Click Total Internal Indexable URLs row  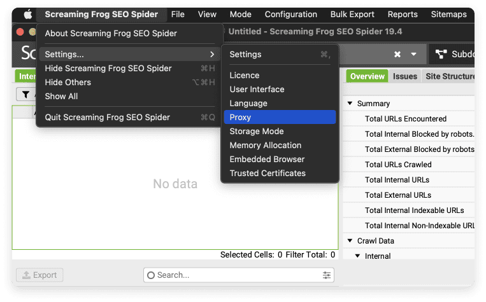408,210
